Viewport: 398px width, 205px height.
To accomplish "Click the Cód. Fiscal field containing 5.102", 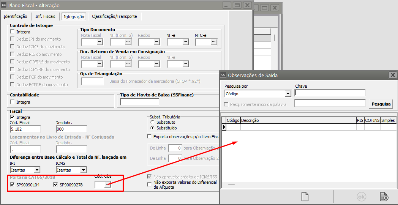I will tap(25, 129).
